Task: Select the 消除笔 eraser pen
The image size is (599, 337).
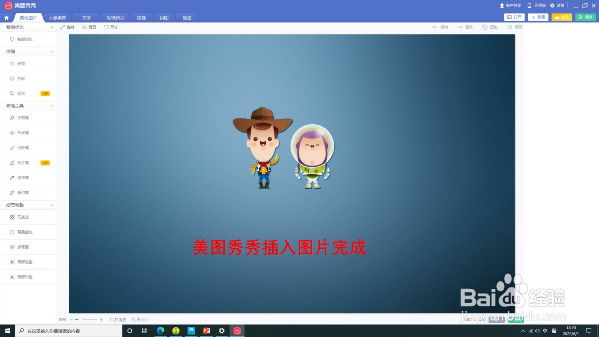Action: (x=28, y=148)
